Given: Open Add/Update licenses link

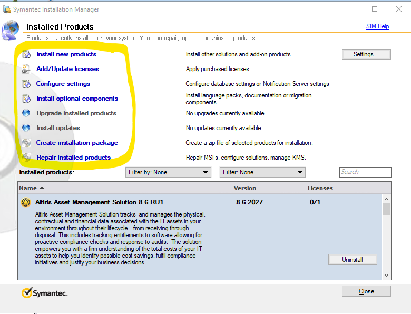Looking at the screenshot, I should coord(67,69).
